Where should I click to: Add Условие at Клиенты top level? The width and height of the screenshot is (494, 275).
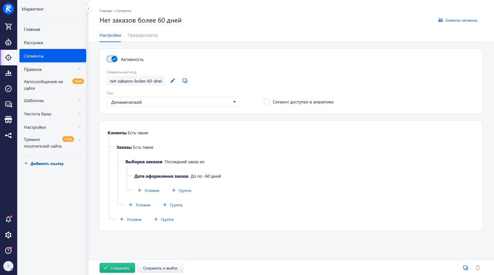(x=131, y=219)
